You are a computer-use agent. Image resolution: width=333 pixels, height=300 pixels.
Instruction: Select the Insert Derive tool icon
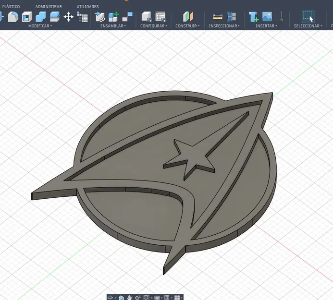pyautogui.click(x=254, y=17)
